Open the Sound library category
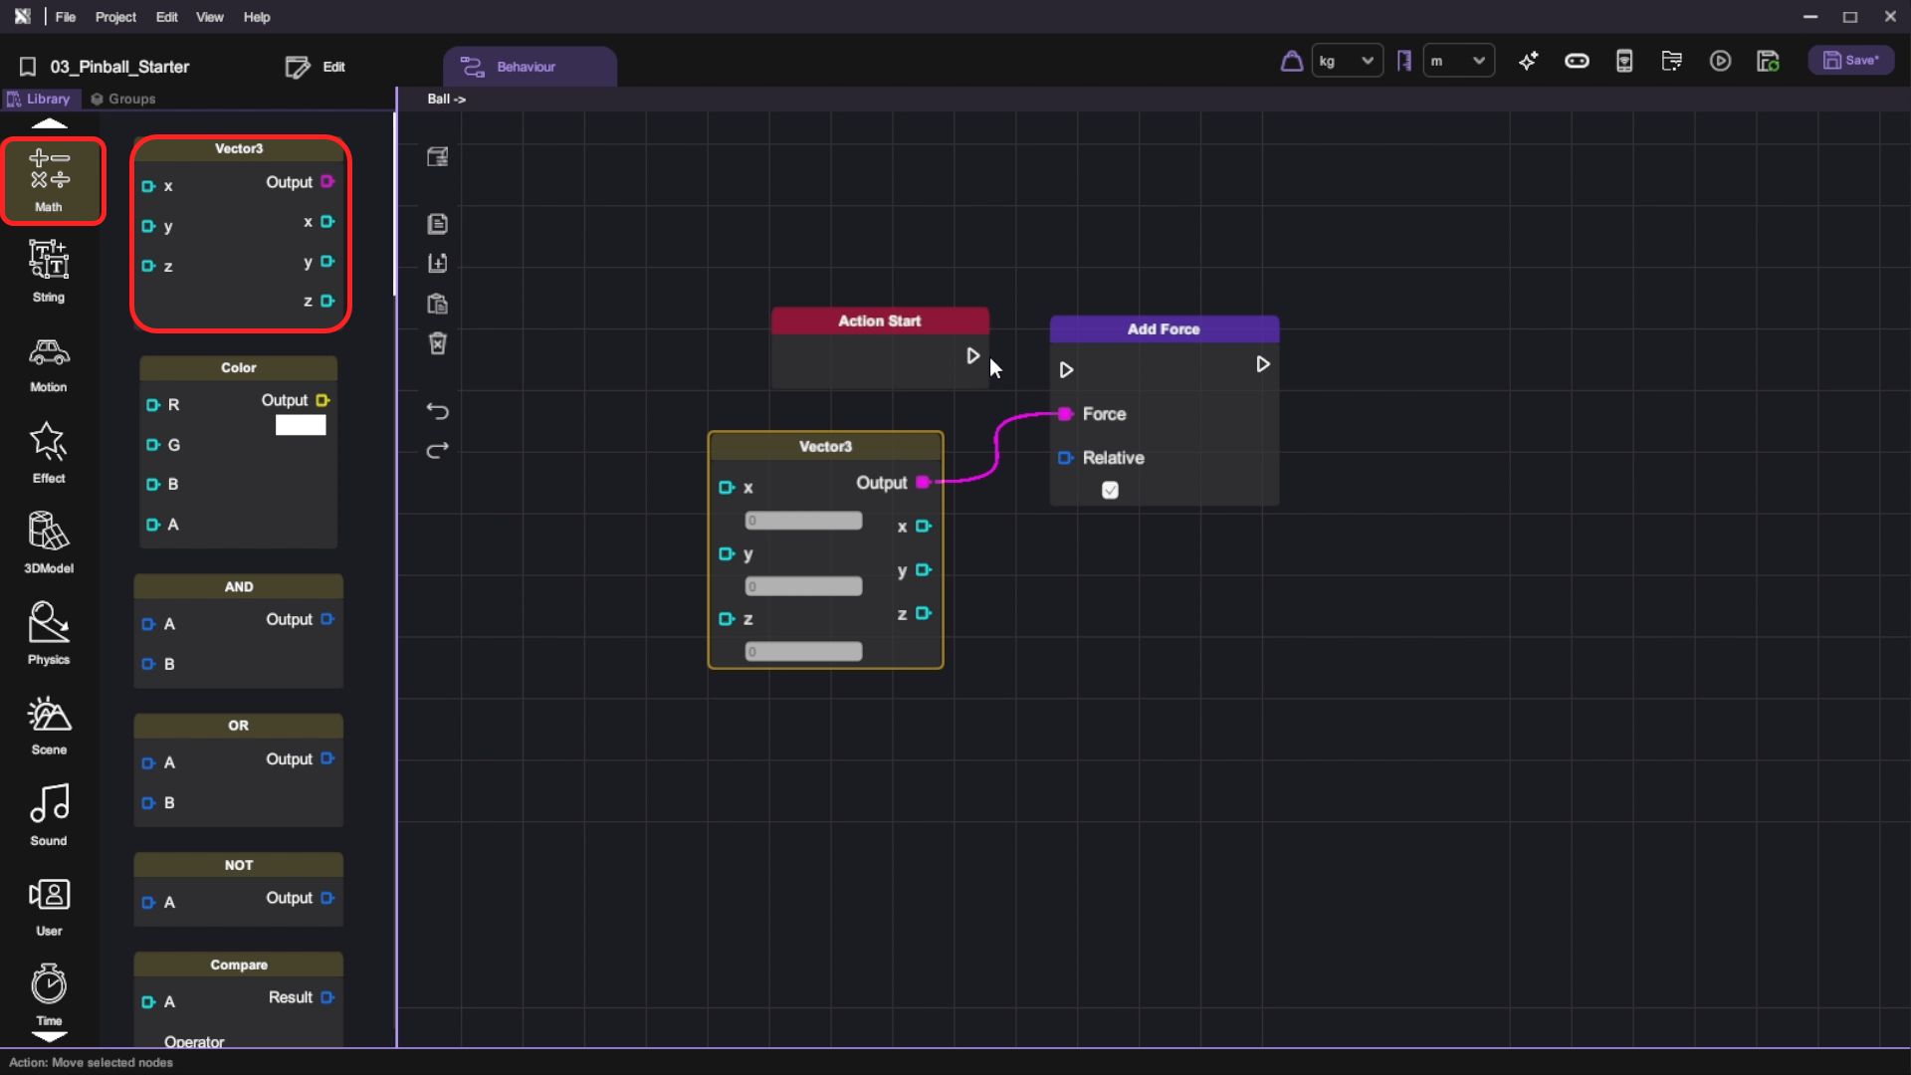This screenshot has width=1911, height=1075. tap(49, 814)
